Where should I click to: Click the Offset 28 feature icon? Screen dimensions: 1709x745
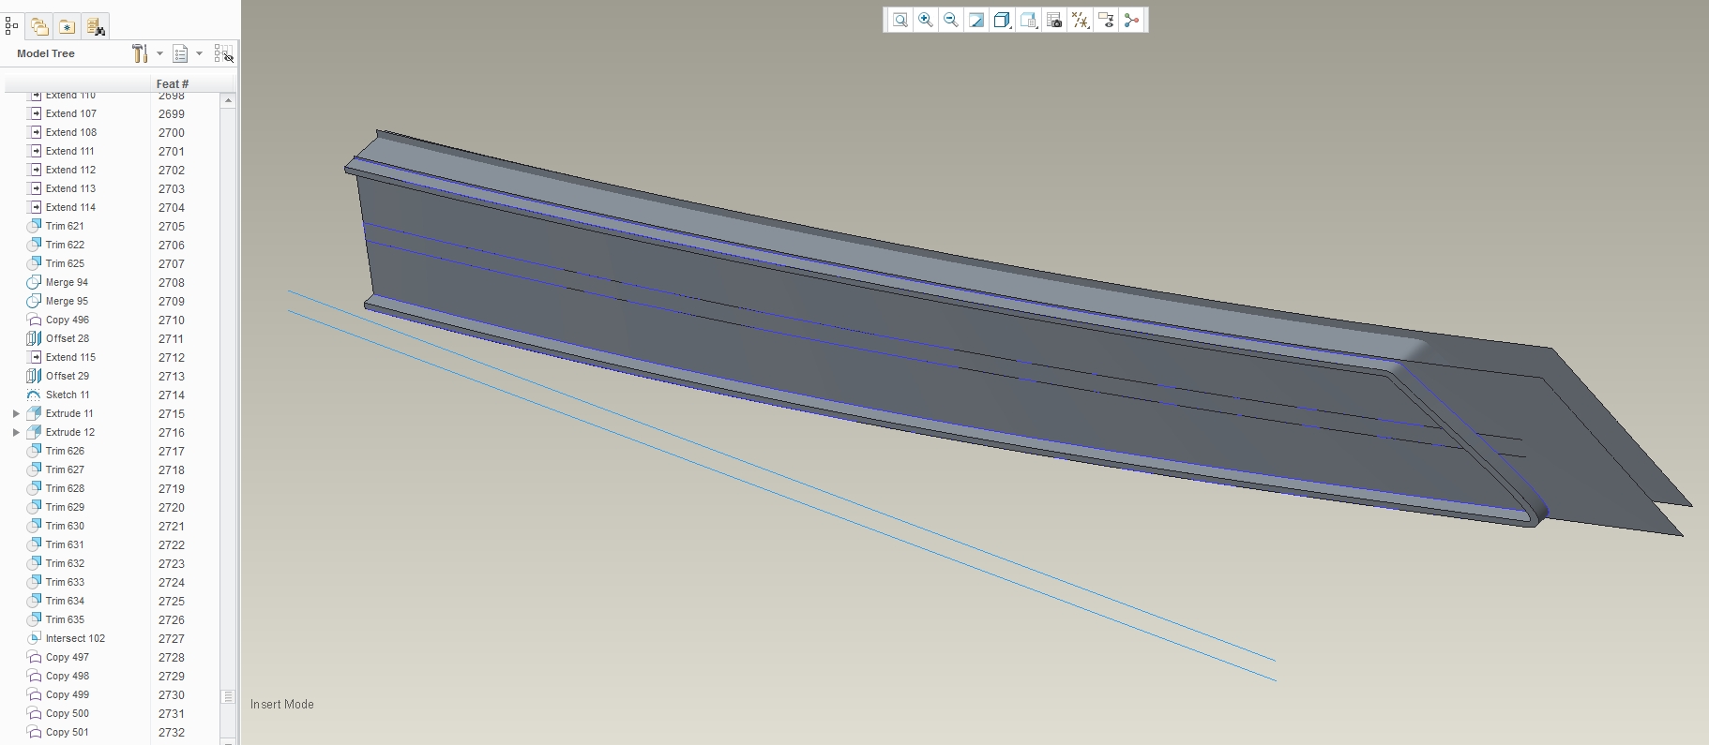pyautogui.click(x=35, y=338)
